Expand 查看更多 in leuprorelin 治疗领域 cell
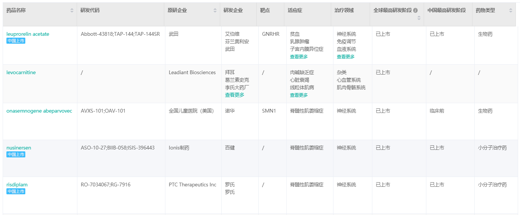 coord(346,56)
